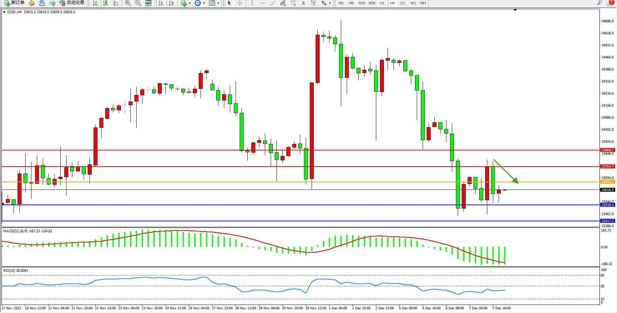Toggle chart auto scroll
This screenshot has width=617, height=313.
(x=161, y=3)
